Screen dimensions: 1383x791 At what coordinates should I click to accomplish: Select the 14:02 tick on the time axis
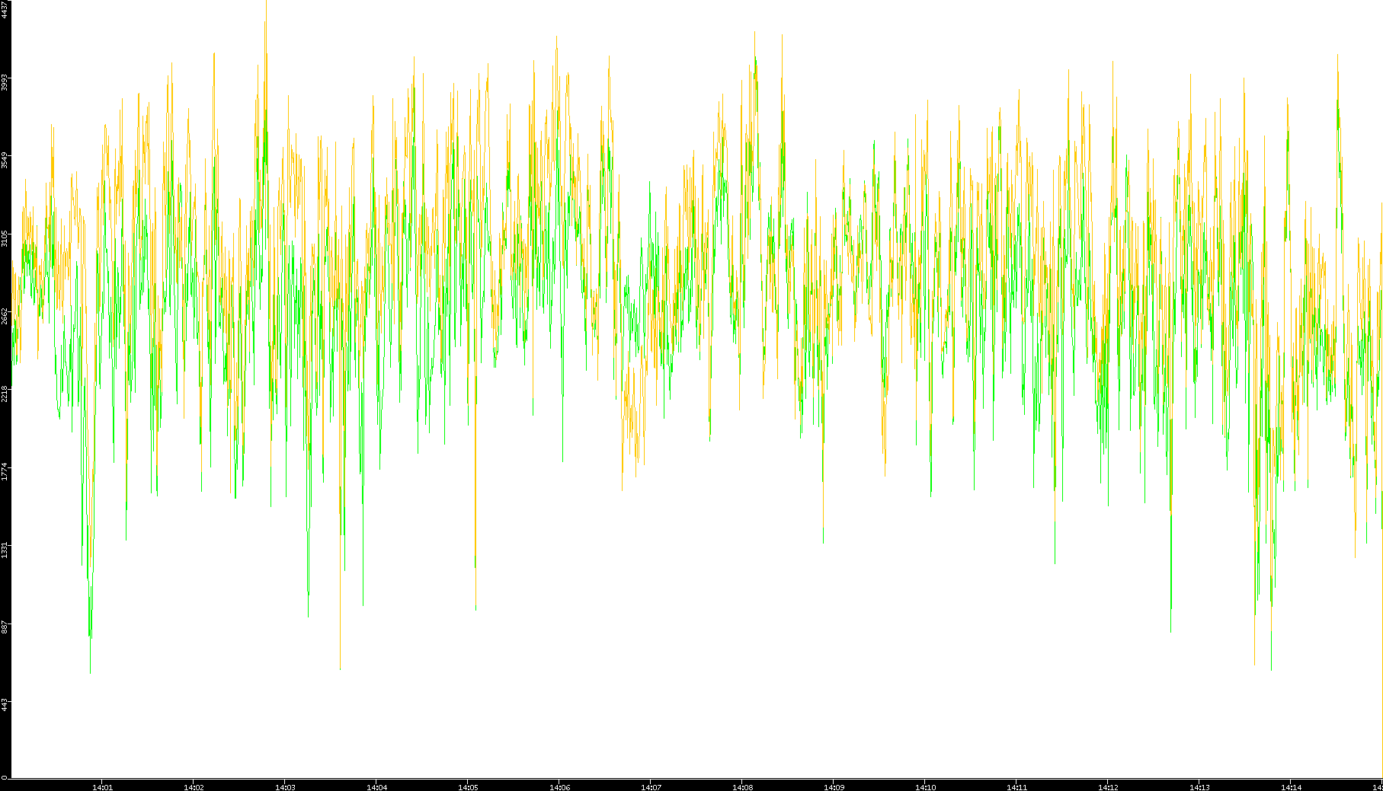coord(194,787)
